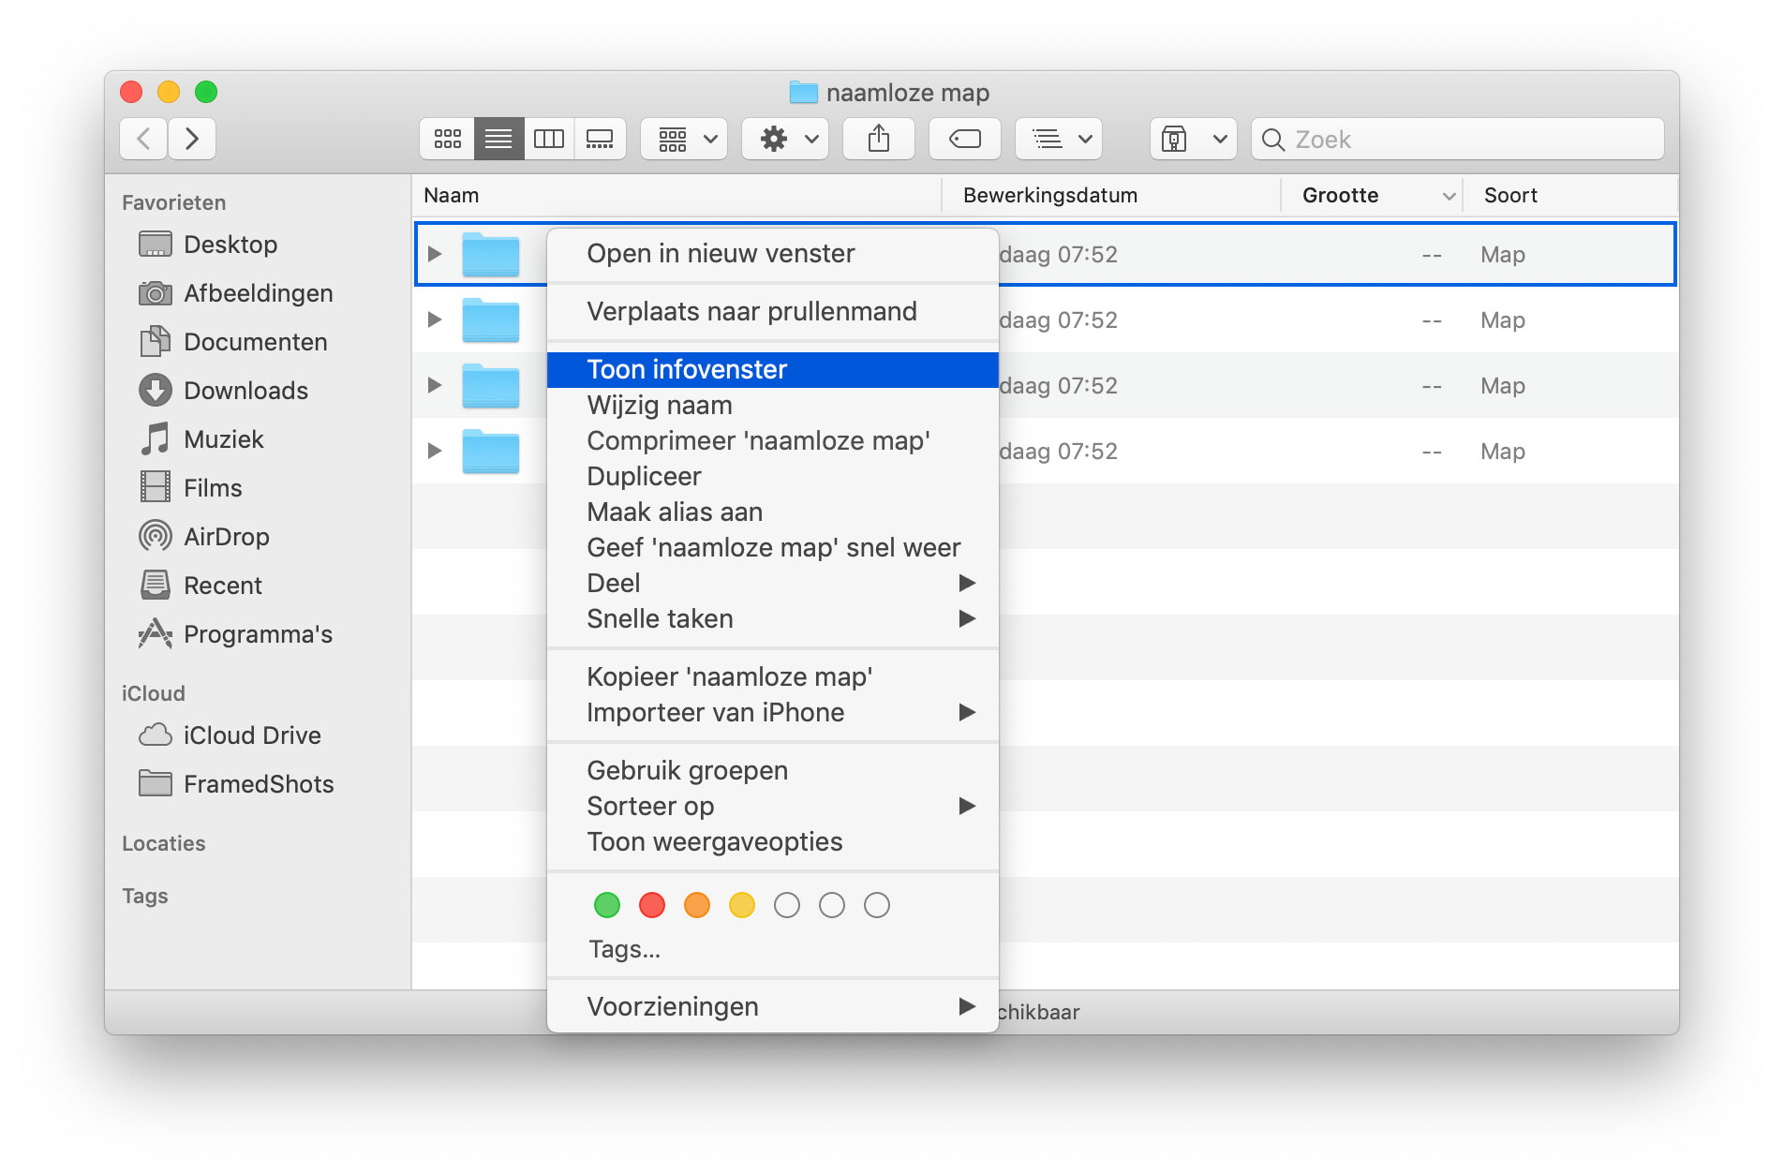The height and width of the screenshot is (1173, 1784).
Task: Switch to list view in toolbar
Action: pos(498,139)
